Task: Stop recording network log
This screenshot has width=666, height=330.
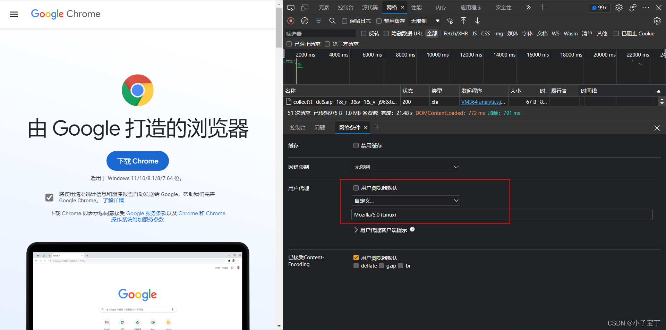Action: tap(291, 21)
